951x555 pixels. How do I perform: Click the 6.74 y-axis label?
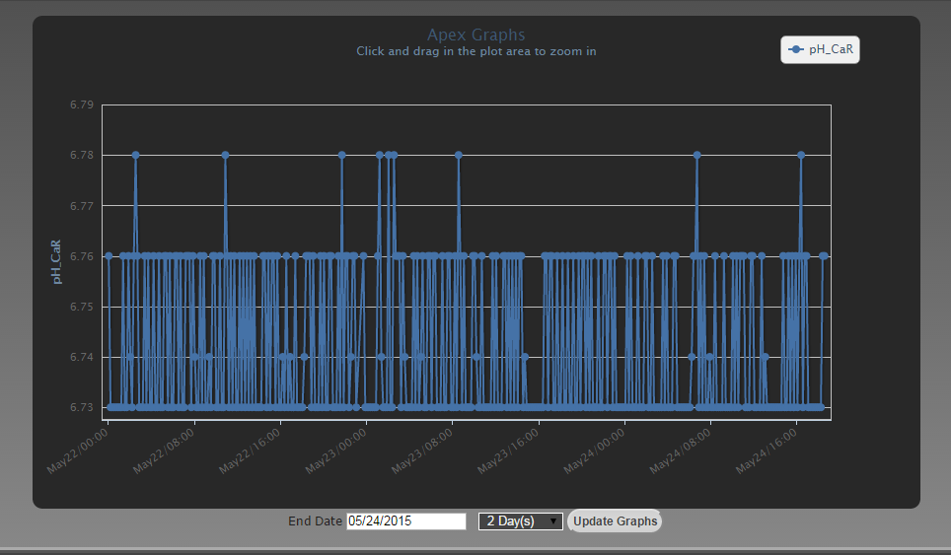coord(82,357)
